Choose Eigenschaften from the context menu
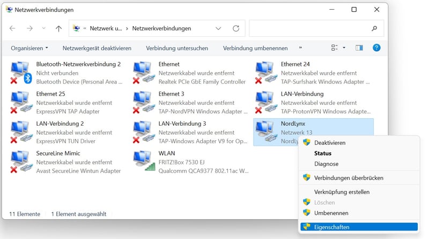This screenshot has height=239, width=429. click(331, 227)
